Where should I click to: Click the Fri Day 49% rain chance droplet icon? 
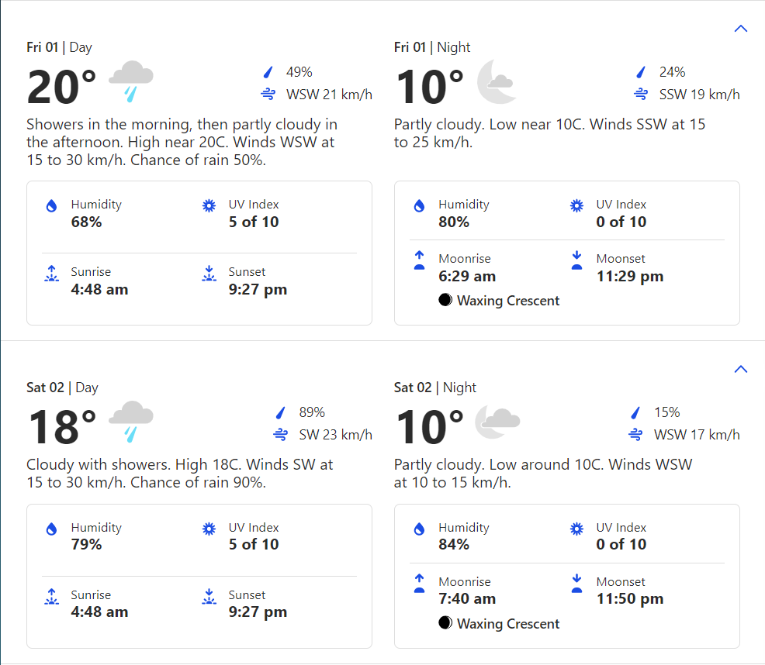pos(268,72)
